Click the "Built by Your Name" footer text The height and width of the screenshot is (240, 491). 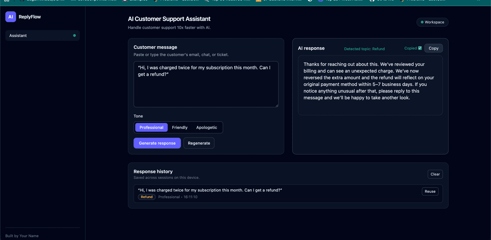22,236
